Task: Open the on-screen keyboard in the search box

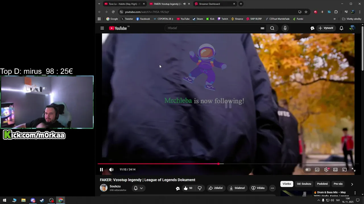Action: [262, 28]
